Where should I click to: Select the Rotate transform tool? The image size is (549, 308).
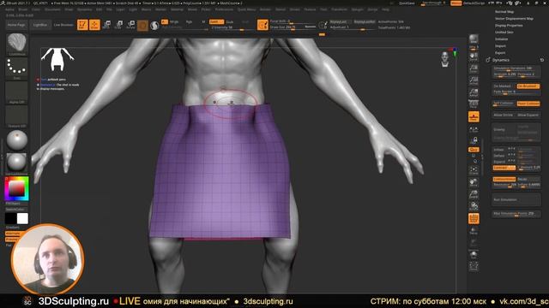point(130,25)
